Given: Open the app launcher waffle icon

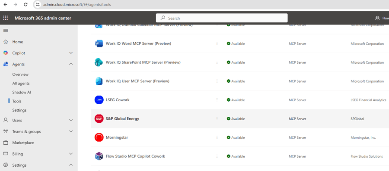Looking at the screenshot, I should click(x=6, y=18).
